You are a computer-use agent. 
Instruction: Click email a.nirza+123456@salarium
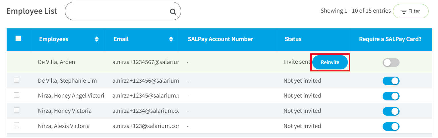click(x=146, y=81)
